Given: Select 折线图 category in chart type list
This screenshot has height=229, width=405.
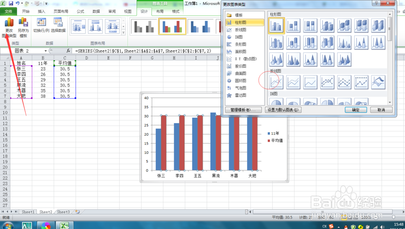Looking at the screenshot, I should [x=245, y=30].
